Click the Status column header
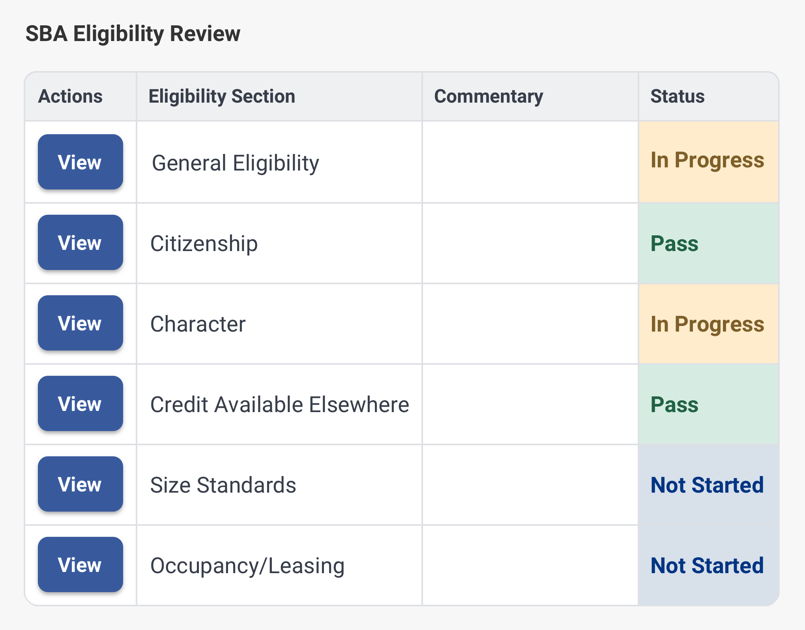This screenshot has width=805, height=630. pyautogui.click(x=677, y=96)
